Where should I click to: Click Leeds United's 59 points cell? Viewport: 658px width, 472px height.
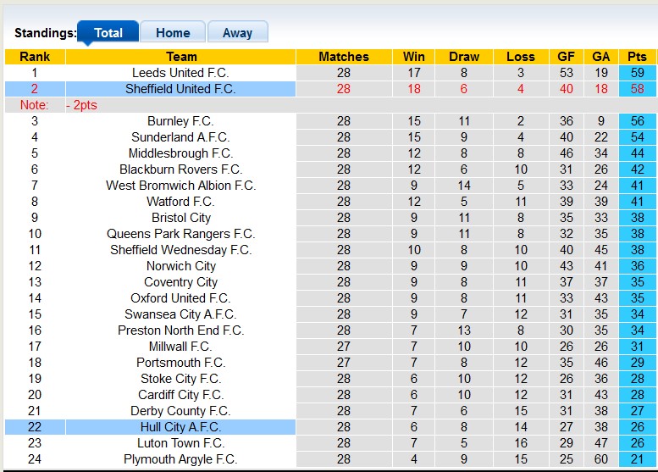(637, 73)
